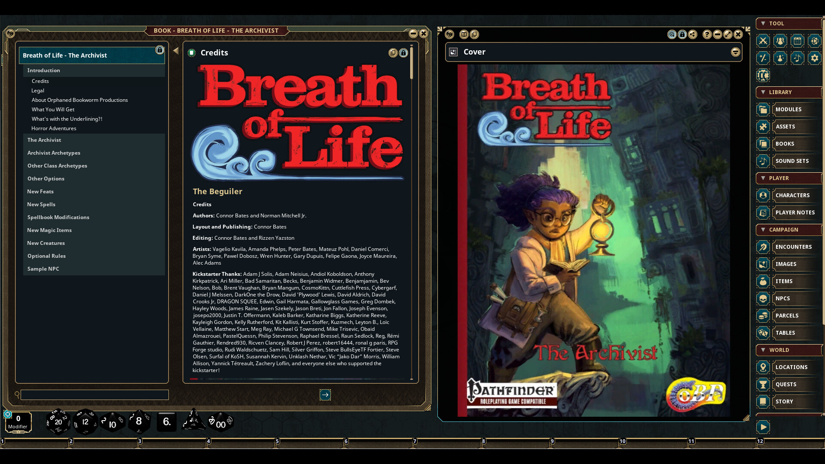The image size is (825, 464).
Task: Open the Combat Tracker crossed-swords tool
Action: click(763, 41)
